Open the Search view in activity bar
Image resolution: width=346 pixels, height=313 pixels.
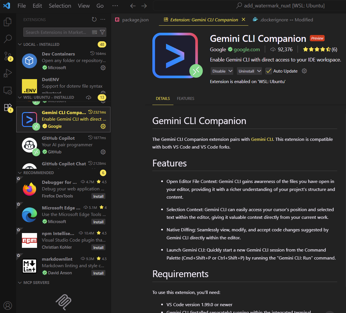(x=8, y=39)
